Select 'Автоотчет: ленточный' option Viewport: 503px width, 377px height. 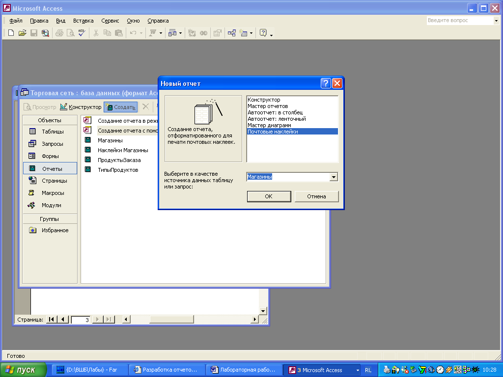tap(292, 119)
